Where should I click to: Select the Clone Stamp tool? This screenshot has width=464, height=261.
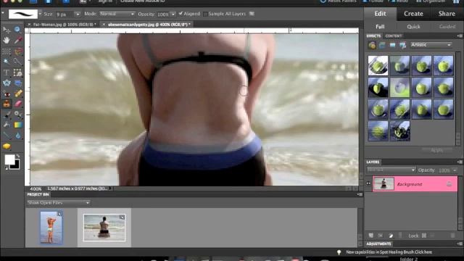coord(7,104)
